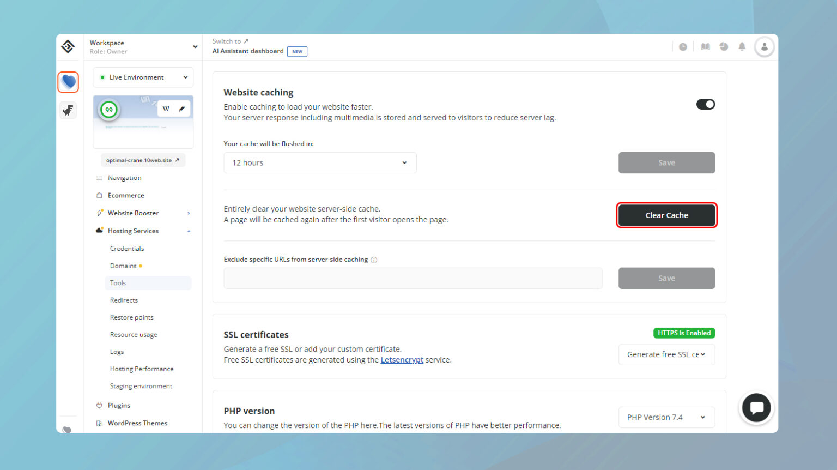Disable the website caching toggle
The height and width of the screenshot is (470, 837).
point(706,104)
